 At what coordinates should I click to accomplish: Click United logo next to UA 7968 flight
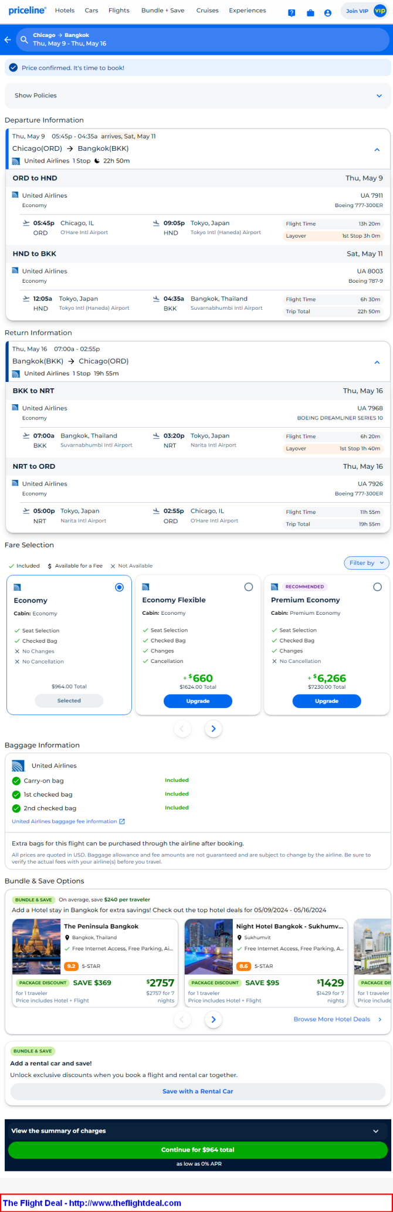tap(15, 408)
